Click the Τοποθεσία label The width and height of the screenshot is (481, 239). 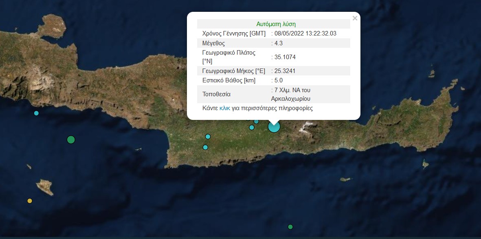(216, 94)
